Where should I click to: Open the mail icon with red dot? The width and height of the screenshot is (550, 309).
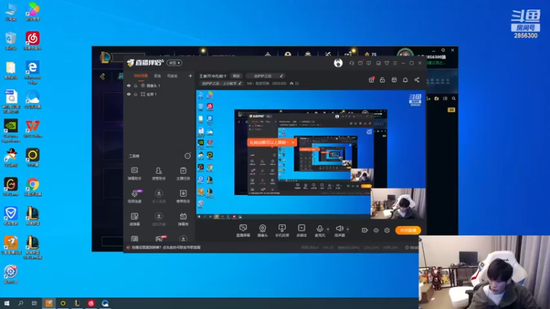coord(360,63)
